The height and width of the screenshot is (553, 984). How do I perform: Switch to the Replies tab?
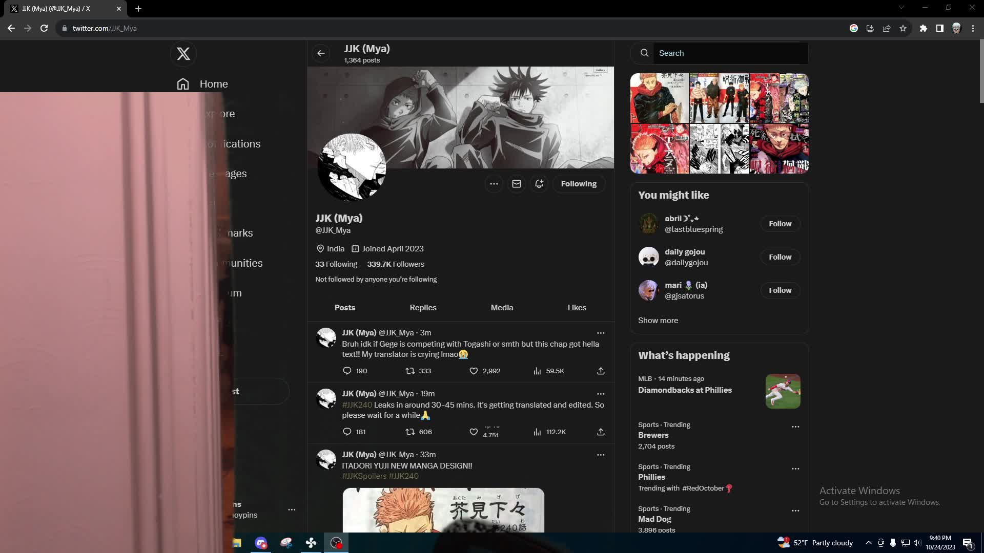(x=423, y=308)
